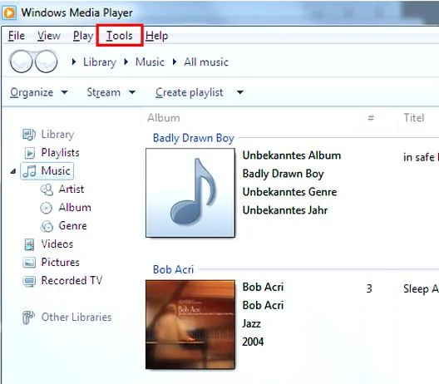Open the Create playlist dropdown arrow
Screen dimensions: 439x384
tap(240, 92)
